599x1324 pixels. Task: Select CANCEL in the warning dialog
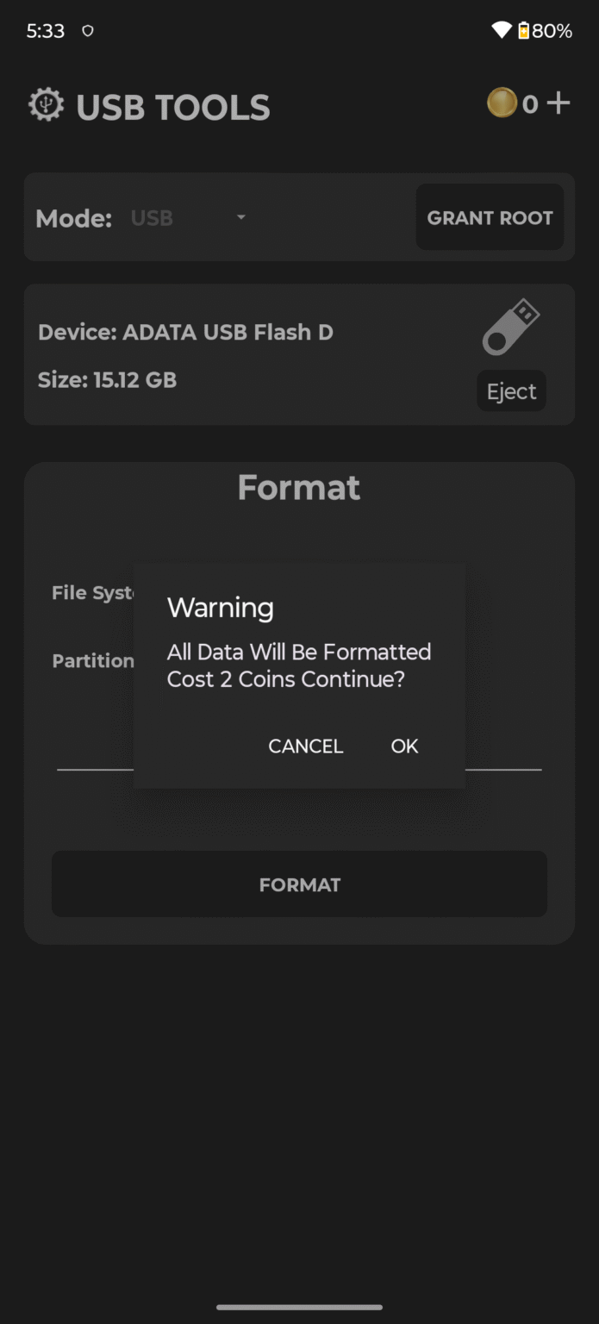pyautogui.click(x=305, y=746)
